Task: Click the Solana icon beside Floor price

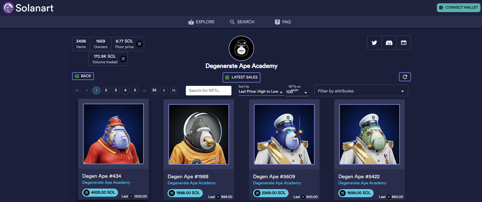Action: point(139,44)
